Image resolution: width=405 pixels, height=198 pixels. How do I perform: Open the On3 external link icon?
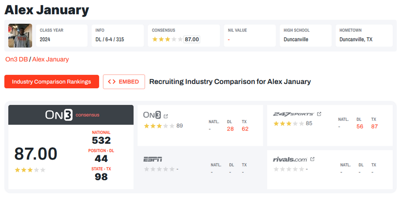click(x=166, y=116)
